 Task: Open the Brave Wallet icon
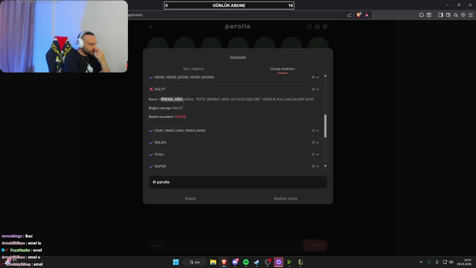tap(448, 15)
